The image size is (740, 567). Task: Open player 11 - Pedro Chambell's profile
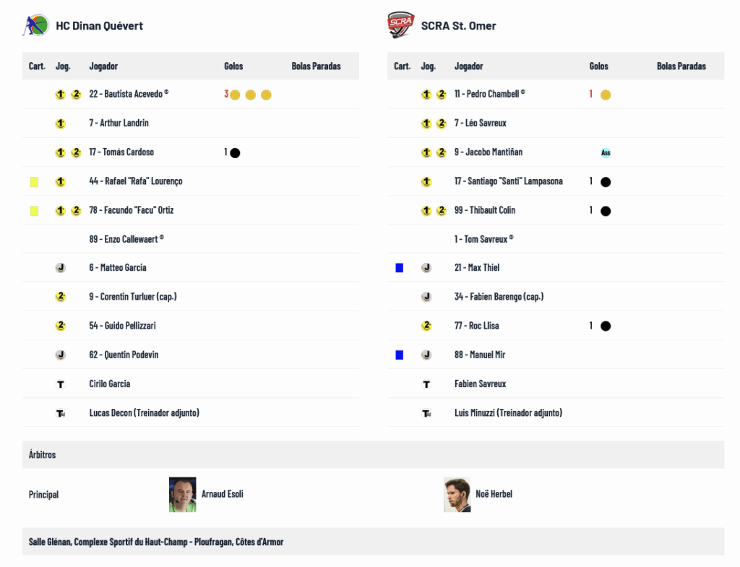coord(489,94)
